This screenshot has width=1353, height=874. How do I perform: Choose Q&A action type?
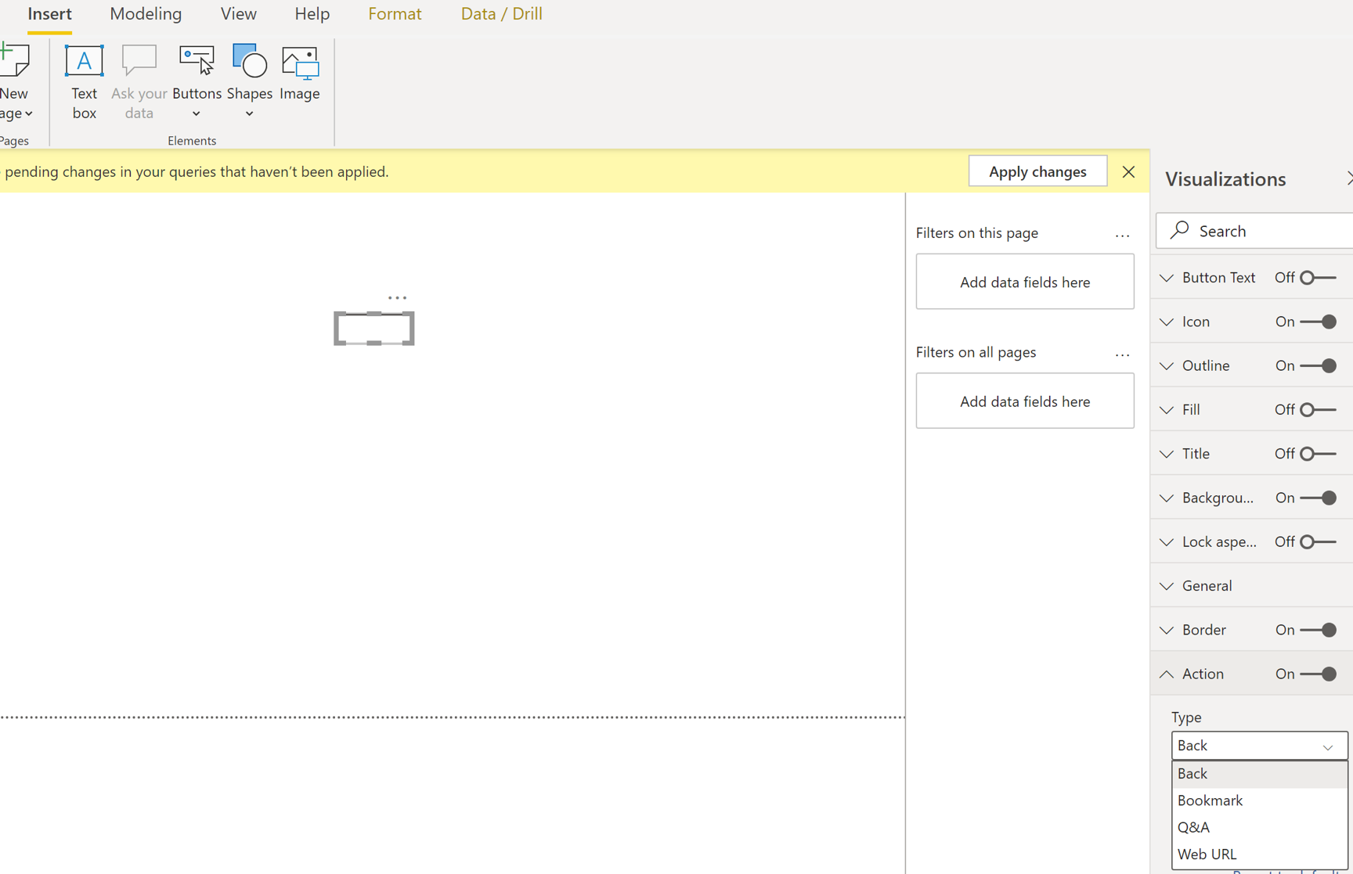[1259, 827]
